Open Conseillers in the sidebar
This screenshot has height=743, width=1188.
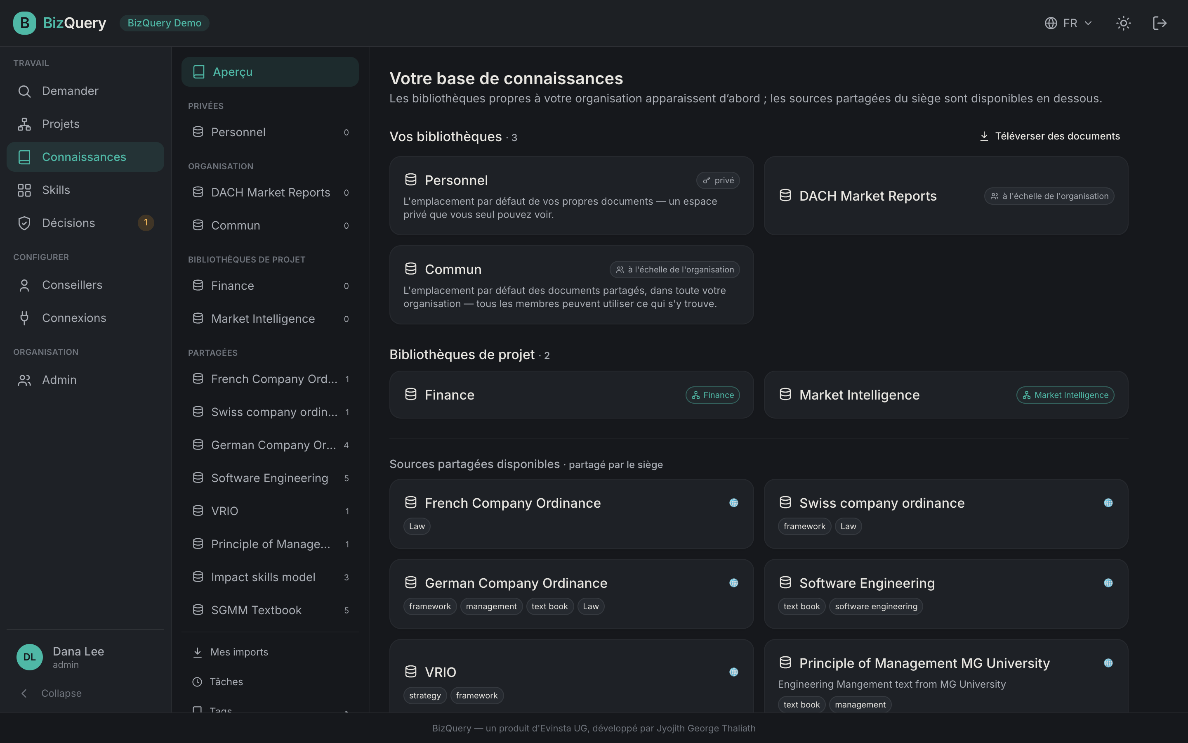point(85,285)
